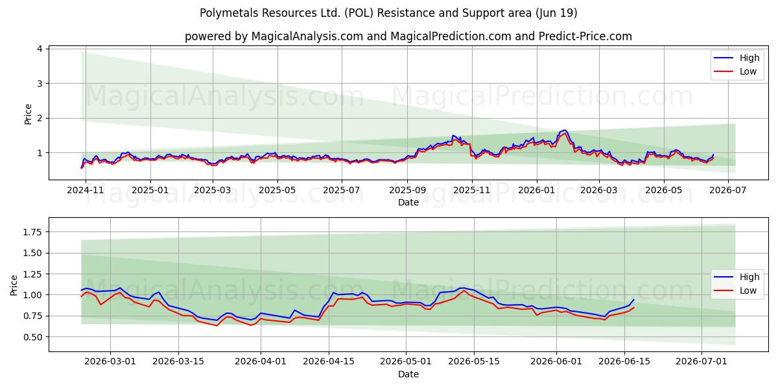Click the '2026-06-15' x-axis label in the bottom chart
The width and height of the screenshot is (778, 389).
click(624, 362)
